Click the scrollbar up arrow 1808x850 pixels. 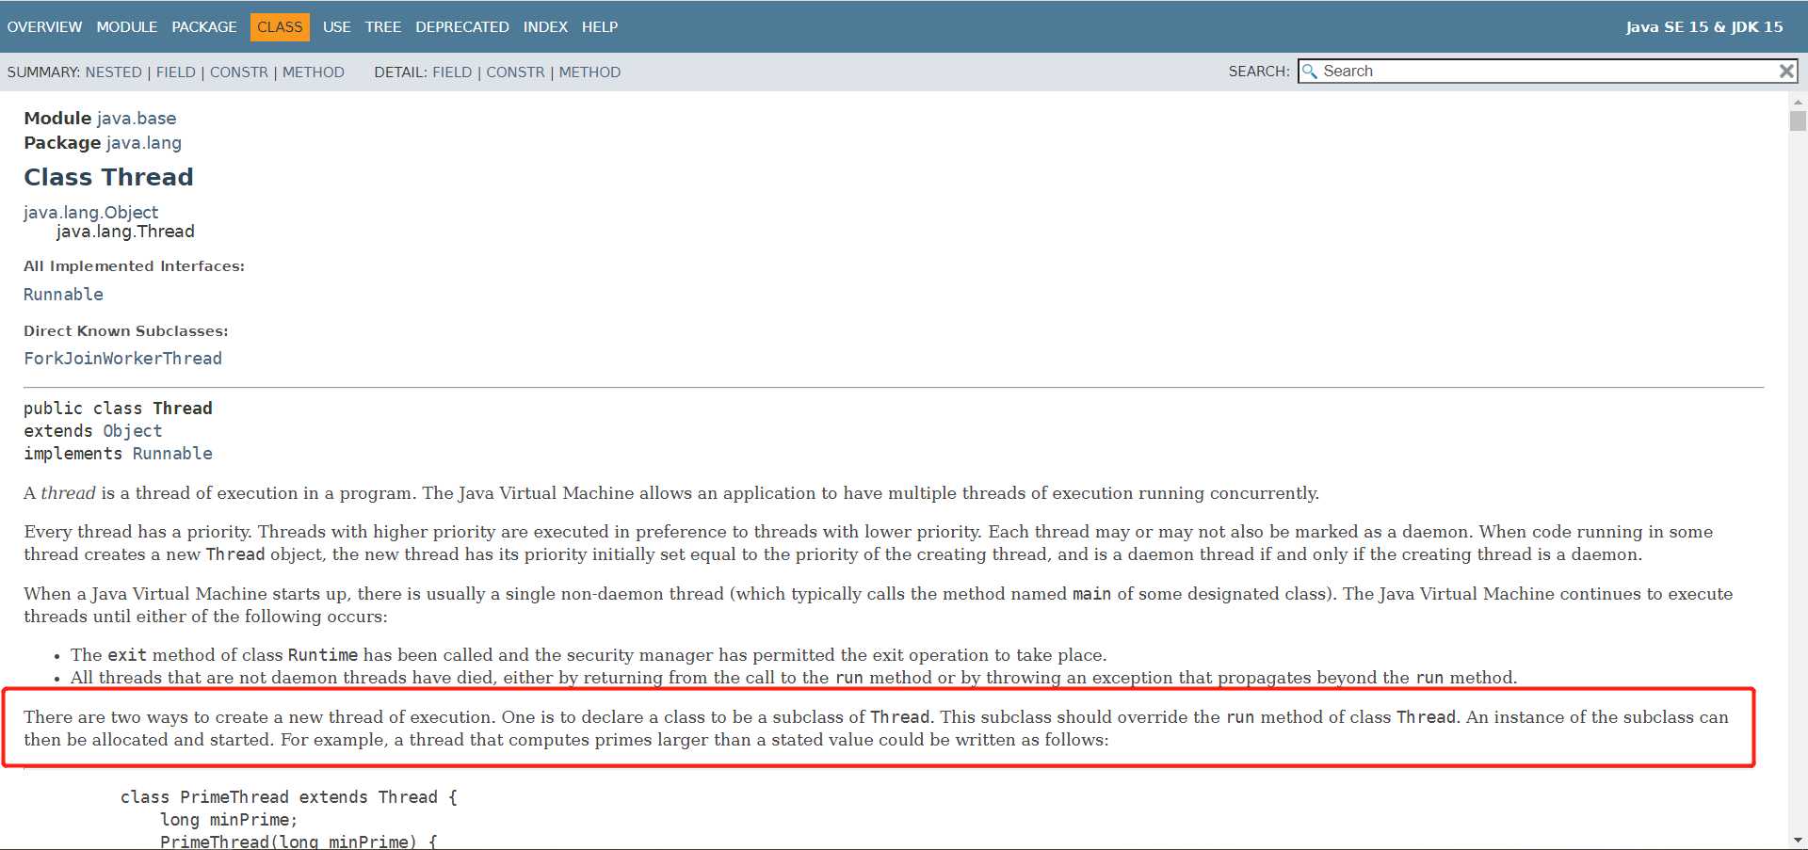[1798, 102]
